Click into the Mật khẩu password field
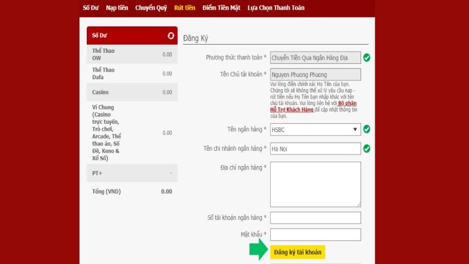Image resolution: width=469 pixels, height=264 pixels. click(x=315, y=235)
